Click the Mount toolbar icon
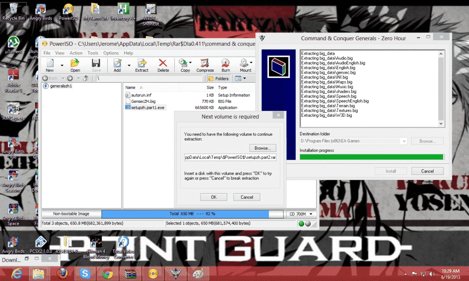The width and height of the screenshot is (469, 281). 245,65
